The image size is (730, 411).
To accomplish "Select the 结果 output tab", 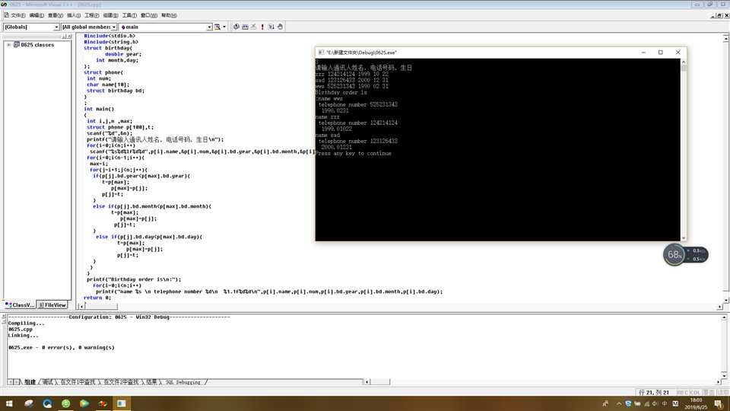I will pyautogui.click(x=151, y=382).
